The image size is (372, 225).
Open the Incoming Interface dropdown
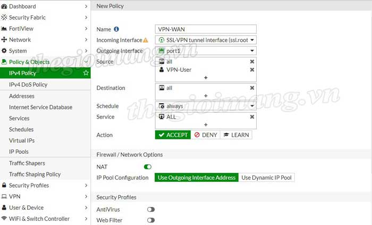click(x=252, y=40)
